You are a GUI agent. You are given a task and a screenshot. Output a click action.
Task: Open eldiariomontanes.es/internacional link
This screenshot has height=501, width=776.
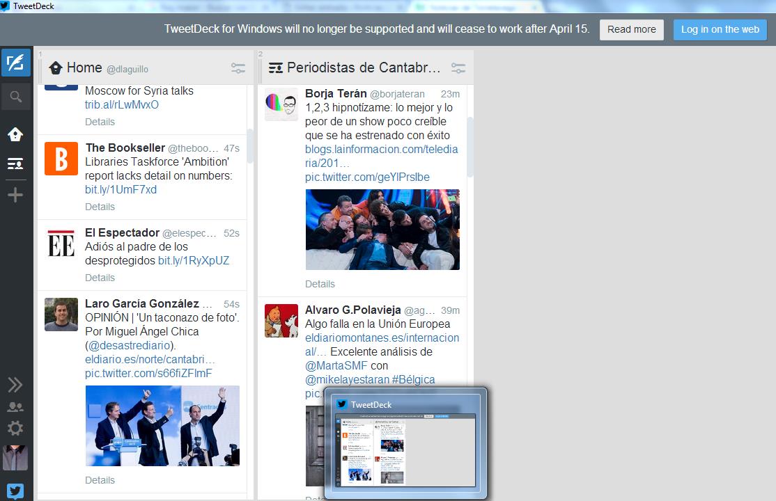click(x=382, y=344)
